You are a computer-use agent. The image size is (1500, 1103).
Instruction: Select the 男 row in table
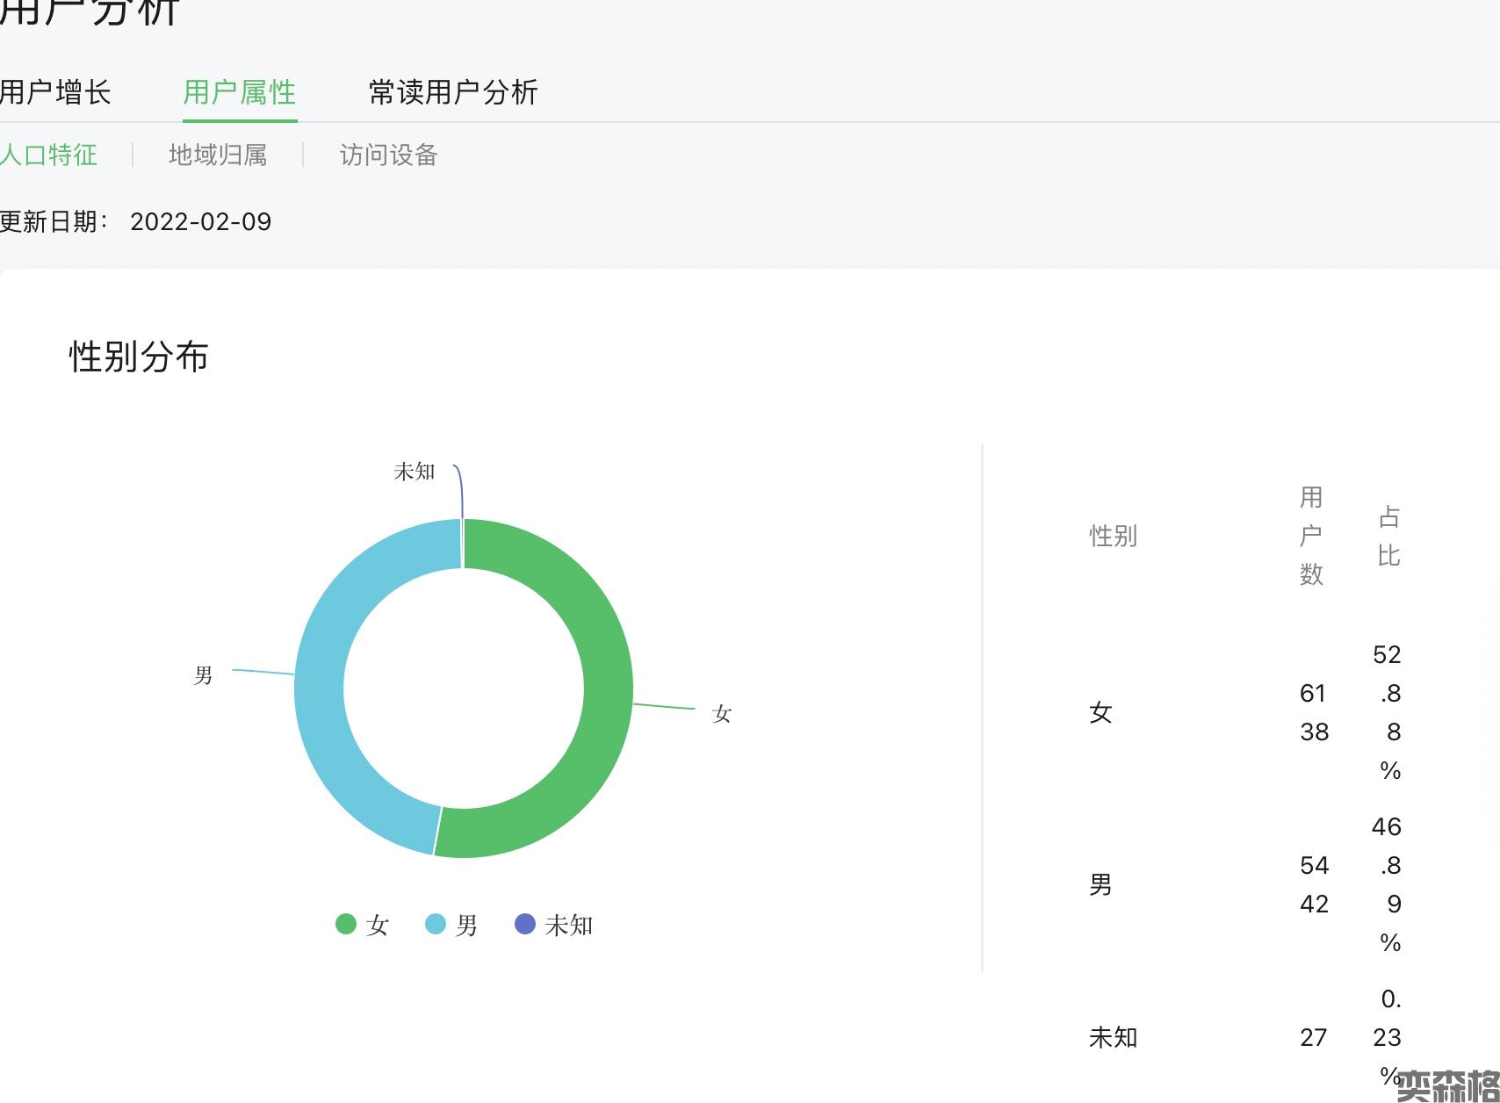pyautogui.click(x=1100, y=884)
